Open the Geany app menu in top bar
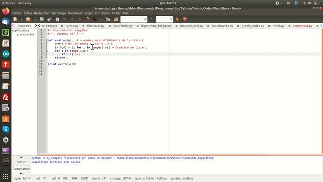 click(26, 3)
